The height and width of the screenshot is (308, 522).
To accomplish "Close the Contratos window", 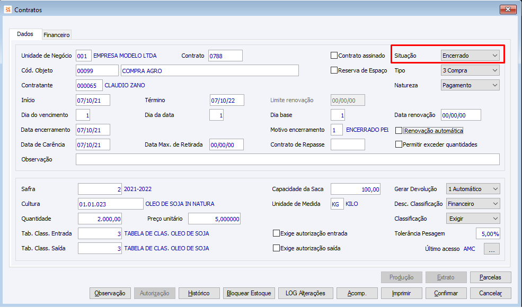I will (508, 10).
